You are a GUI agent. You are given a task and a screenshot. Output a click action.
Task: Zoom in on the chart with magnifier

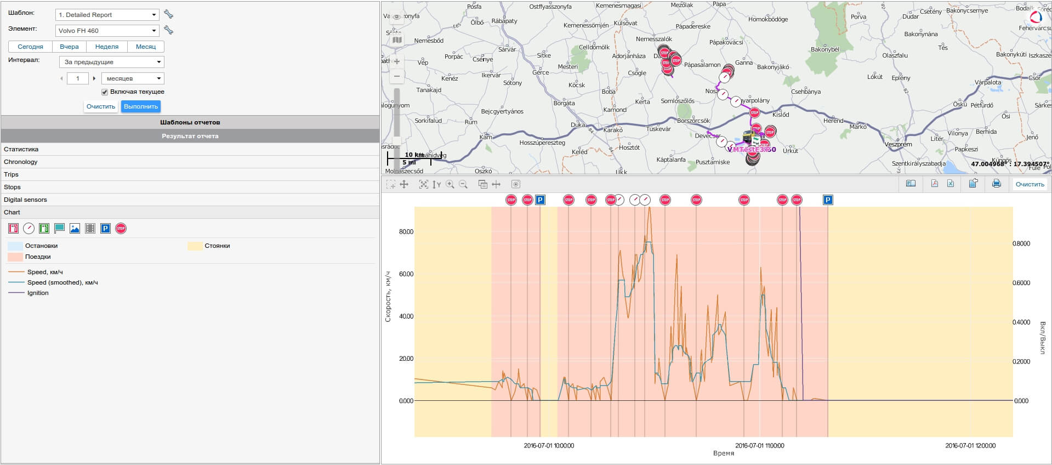coord(450,185)
